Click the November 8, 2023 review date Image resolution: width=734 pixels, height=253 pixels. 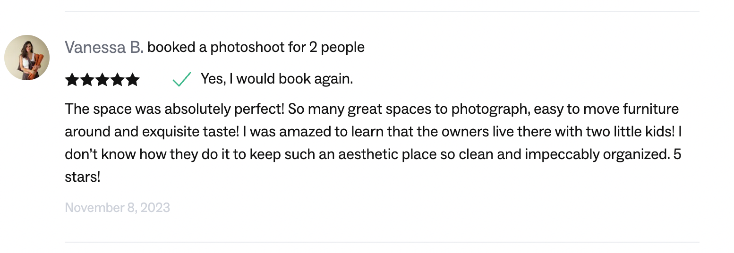tap(117, 208)
